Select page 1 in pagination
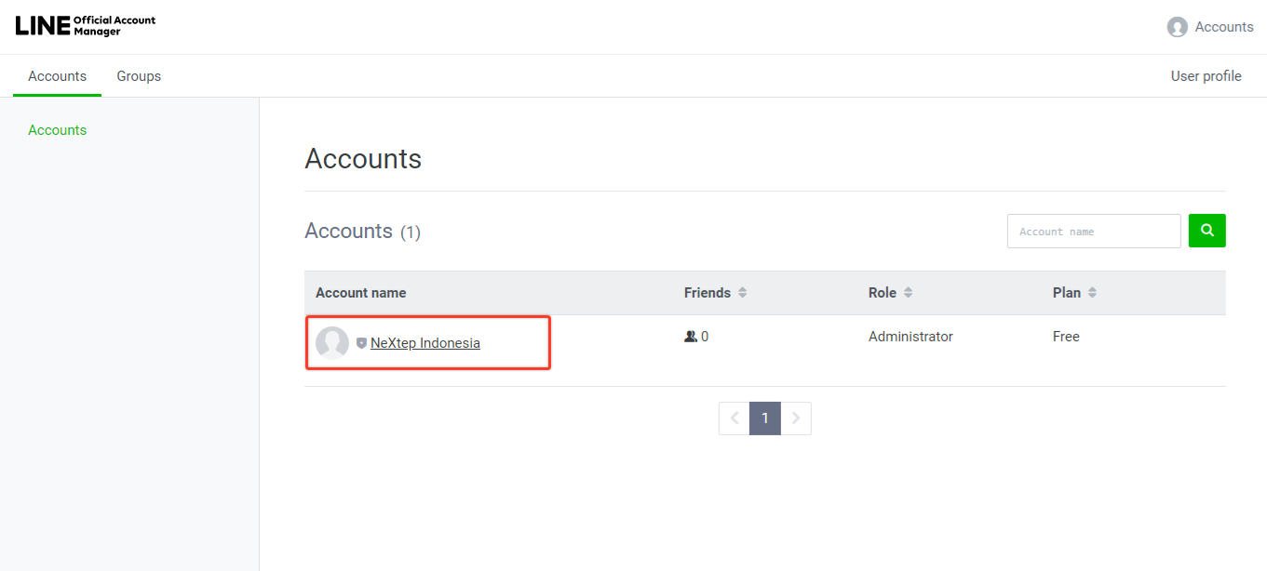Viewport: 1267px width, 571px height. click(765, 418)
